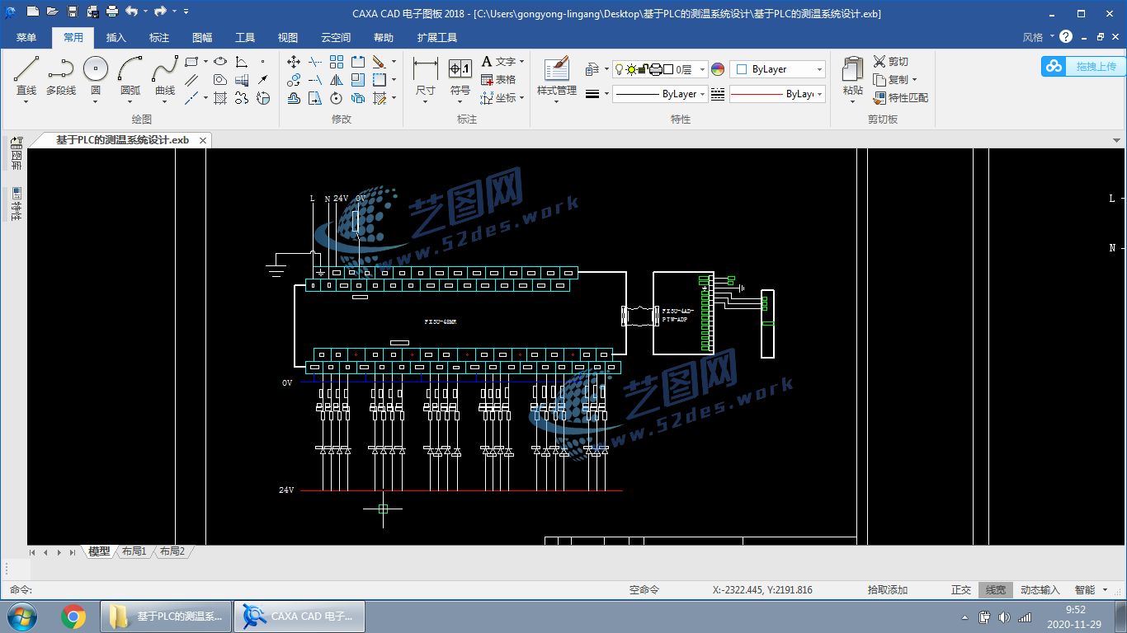Toggle layer 0 lock state
Viewport: 1127px width, 633px height.
click(x=644, y=69)
